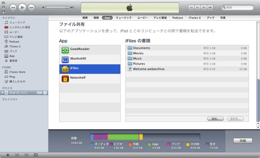Select the Movies folder row
This screenshot has width=260, height=158.
pyautogui.click(x=187, y=53)
